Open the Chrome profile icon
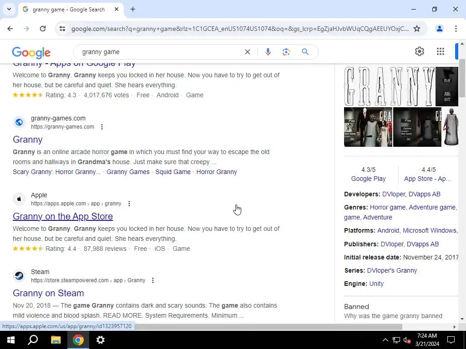This screenshot has width=466, height=349. pos(439,29)
